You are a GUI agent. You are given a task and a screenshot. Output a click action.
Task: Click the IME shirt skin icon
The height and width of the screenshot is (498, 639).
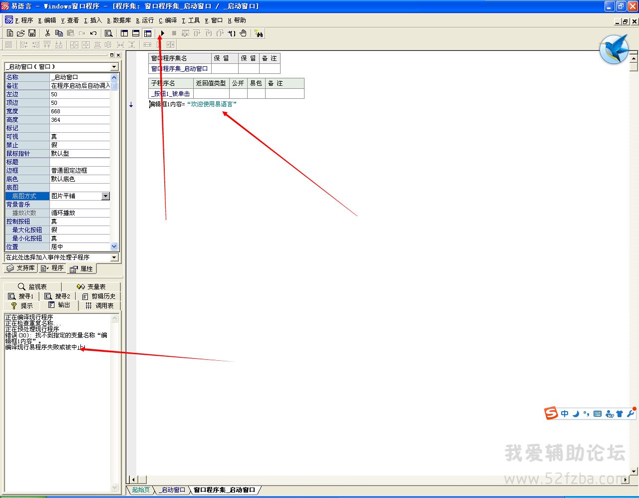(620, 413)
